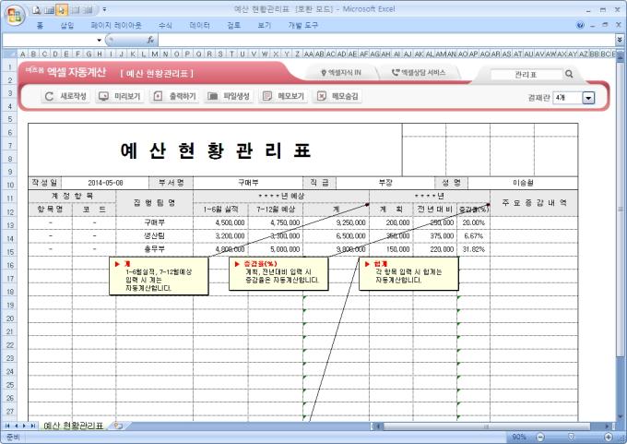The width and height of the screenshot is (627, 444).
Task: Click the horizontal scrollbar right arrow
Action: [x=607, y=426]
